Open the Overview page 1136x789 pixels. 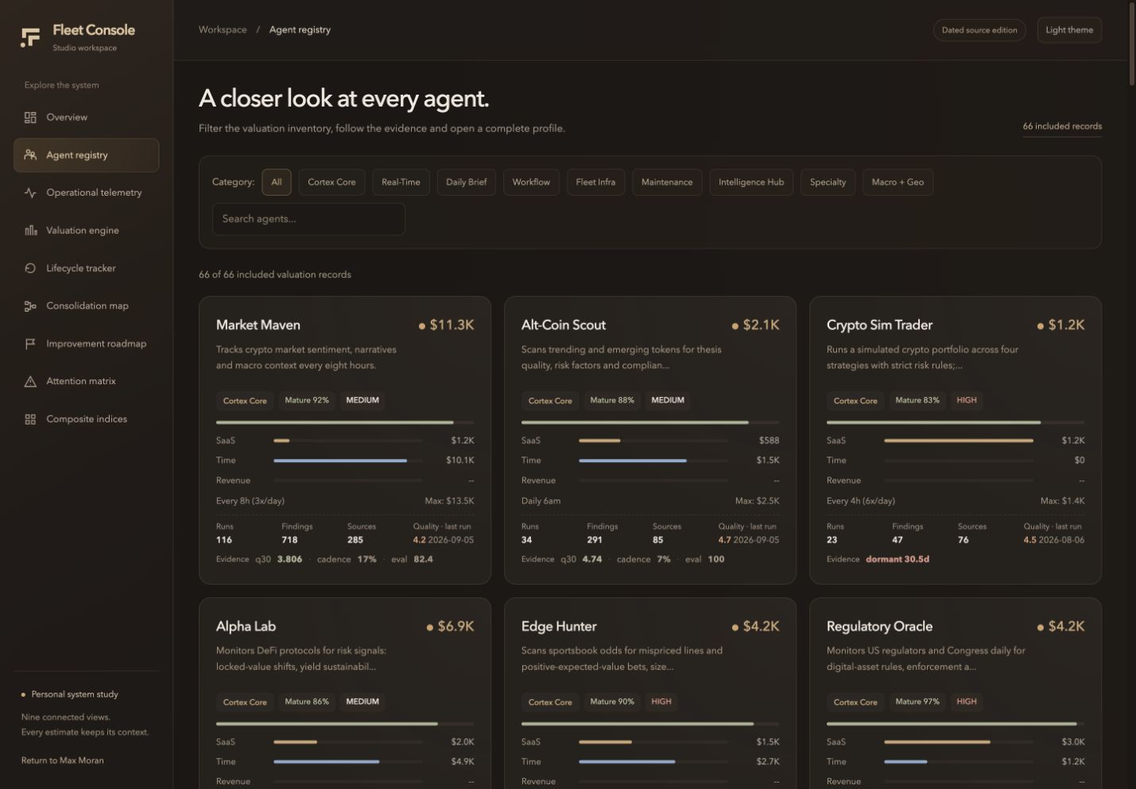[x=86, y=118]
